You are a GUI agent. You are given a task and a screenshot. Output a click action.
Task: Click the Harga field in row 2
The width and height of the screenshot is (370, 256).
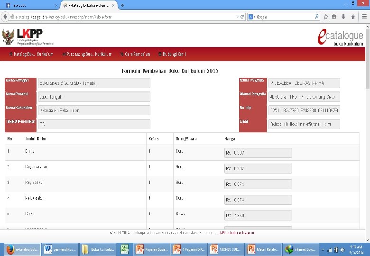pos(258,169)
